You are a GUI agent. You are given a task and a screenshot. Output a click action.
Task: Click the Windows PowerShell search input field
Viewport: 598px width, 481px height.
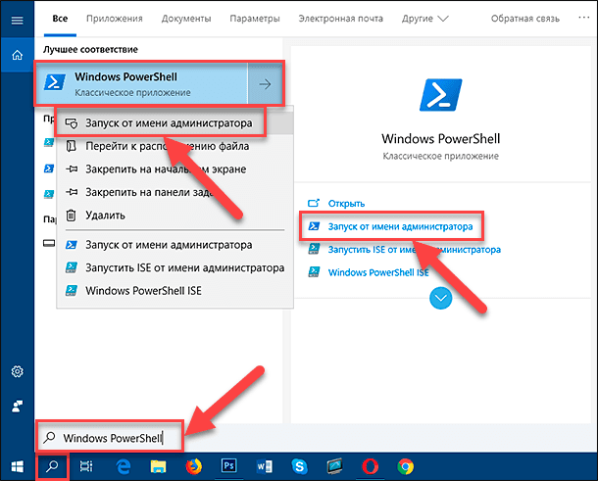click(111, 438)
